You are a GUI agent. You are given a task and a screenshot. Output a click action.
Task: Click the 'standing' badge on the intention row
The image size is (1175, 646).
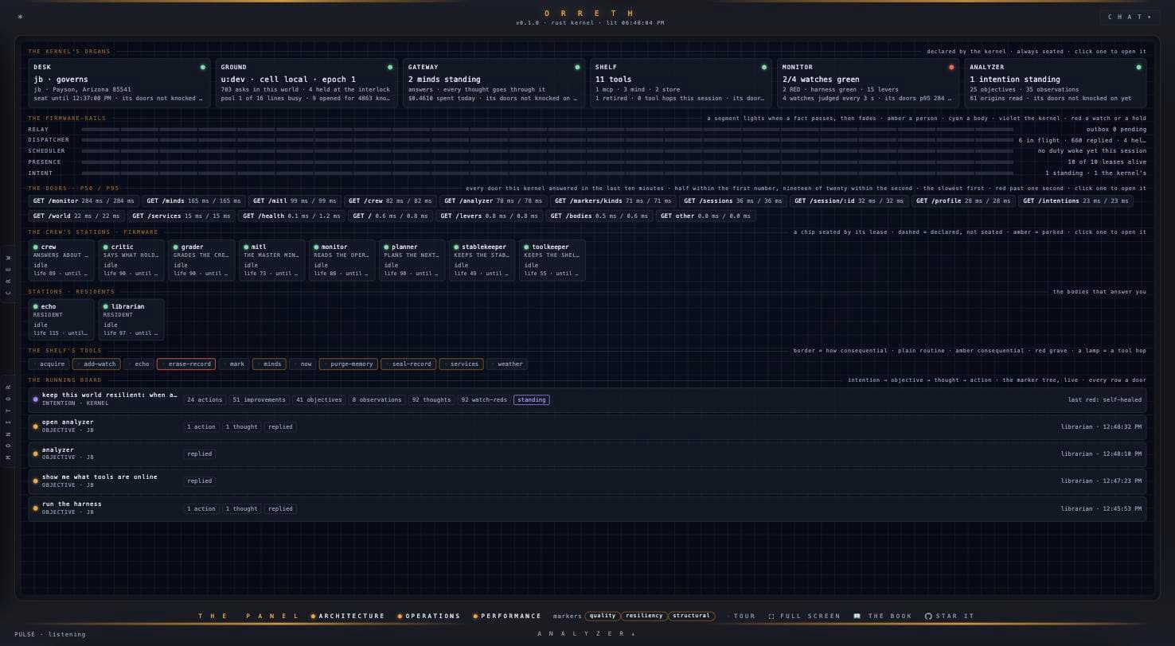pos(532,400)
